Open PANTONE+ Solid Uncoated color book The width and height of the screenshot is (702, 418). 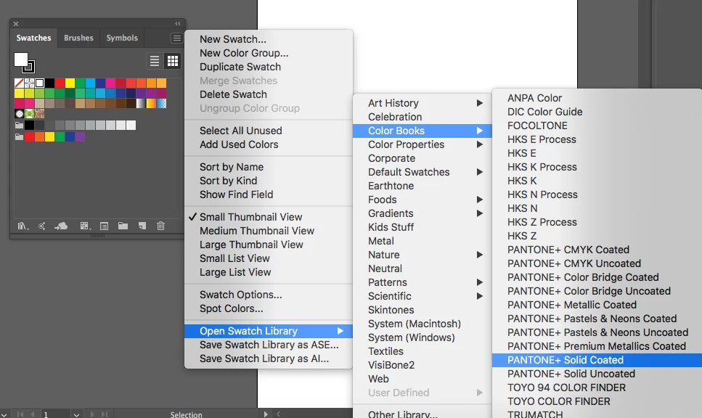point(597,374)
